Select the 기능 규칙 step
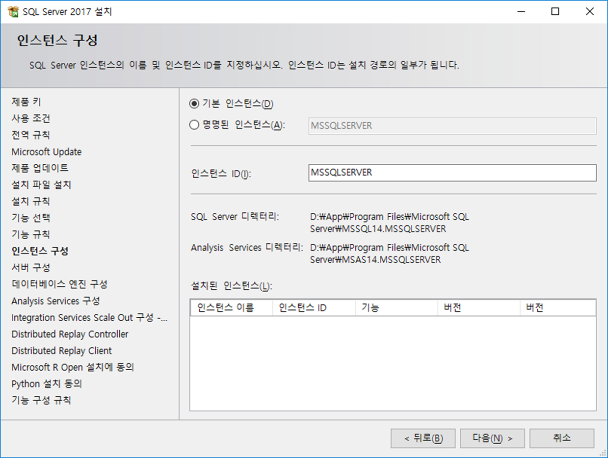This screenshot has width=608, height=458. [x=31, y=234]
